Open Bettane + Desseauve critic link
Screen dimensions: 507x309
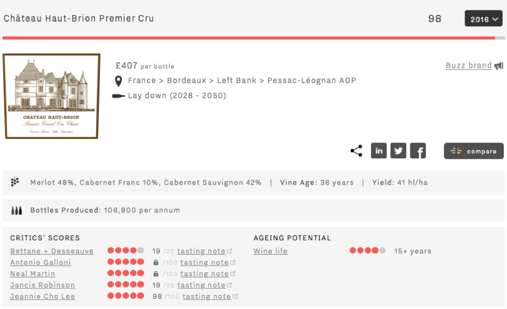(52, 251)
